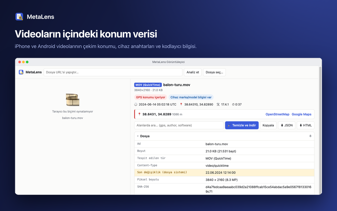Click the MOV (QuickTime) format badge

click(x=148, y=85)
